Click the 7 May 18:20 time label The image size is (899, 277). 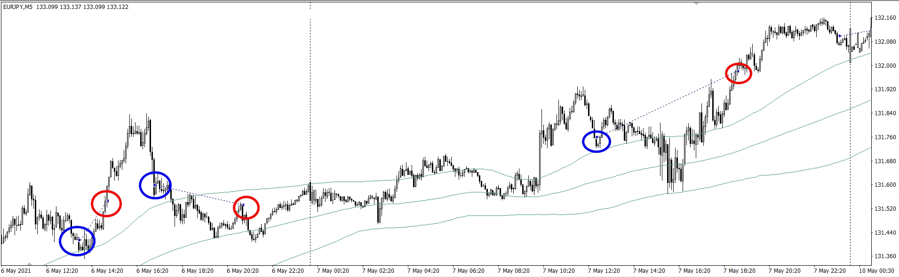coord(740,271)
